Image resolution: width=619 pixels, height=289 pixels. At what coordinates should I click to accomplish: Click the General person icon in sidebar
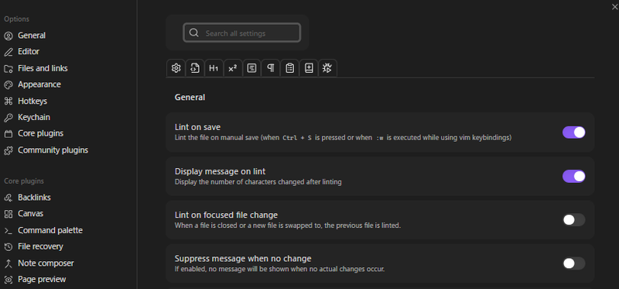point(9,36)
